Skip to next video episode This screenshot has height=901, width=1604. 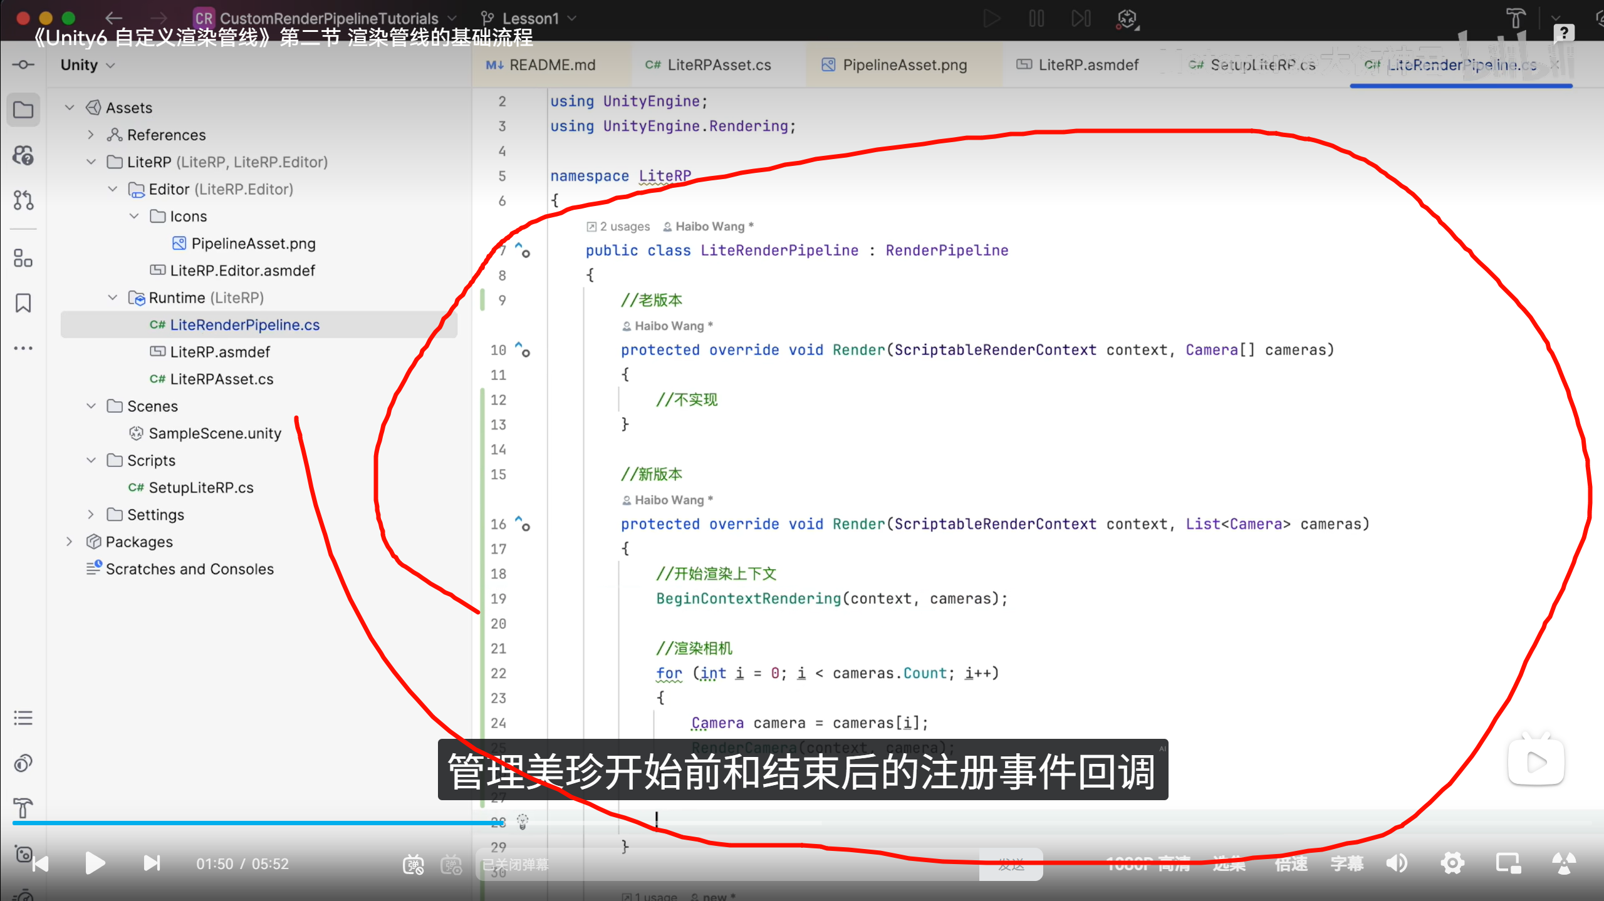[x=152, y=863]
